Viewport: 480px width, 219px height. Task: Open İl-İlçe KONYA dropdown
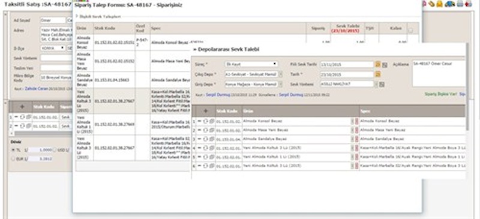pyautogui.click(x=53, y=48)
